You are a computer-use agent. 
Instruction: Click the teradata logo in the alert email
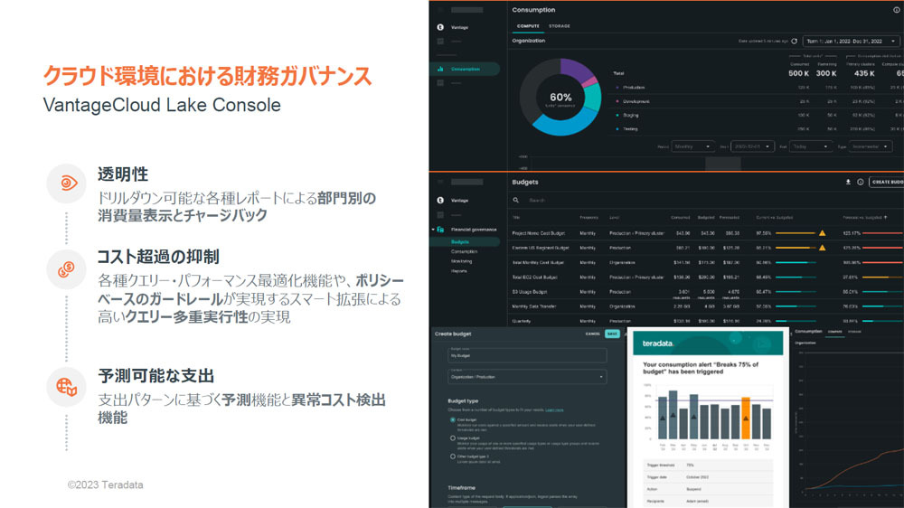[658, 343]
